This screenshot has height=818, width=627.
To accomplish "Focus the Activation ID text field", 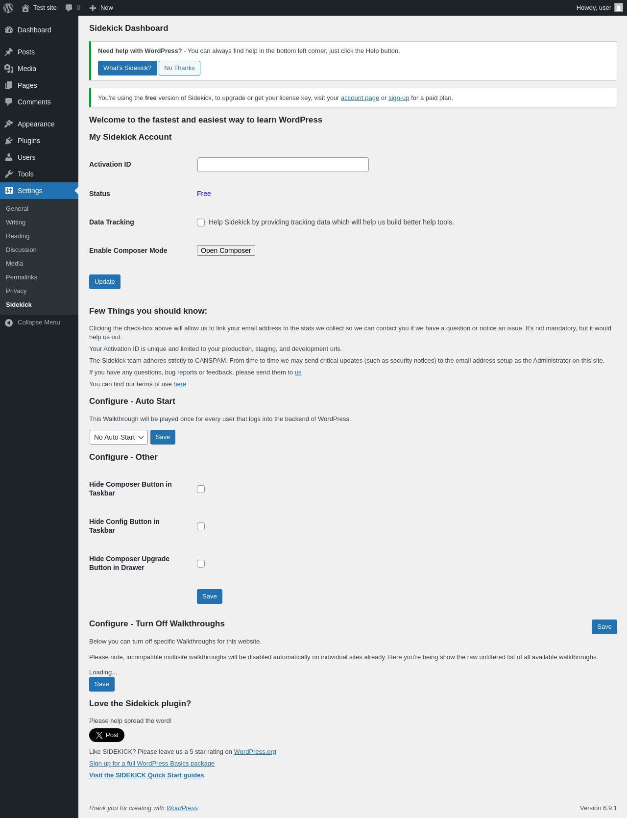I will [x=283, y=165].
